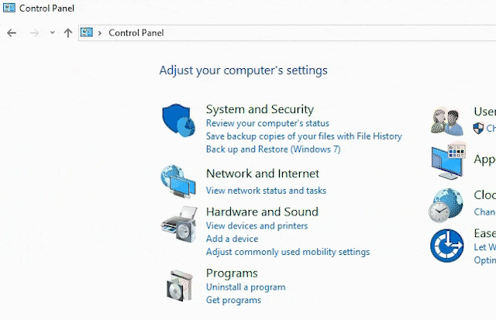Select View devices and printers link

257,225
